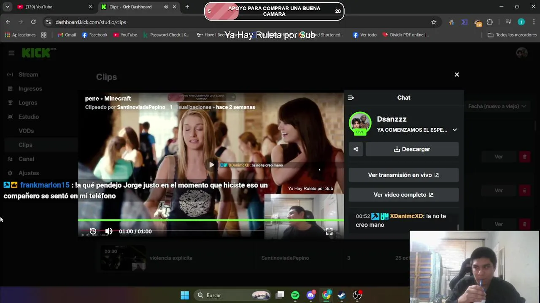Screen dimensions: 540x303
Task: Open the Chrome profile avatar
Action: pos(521,22)
